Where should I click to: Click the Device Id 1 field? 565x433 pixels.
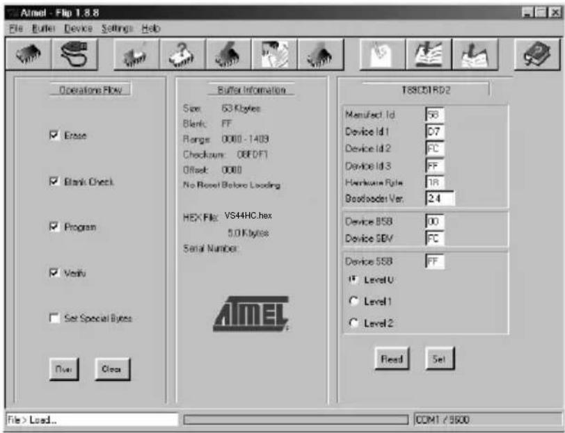click(x=435, y=132)
